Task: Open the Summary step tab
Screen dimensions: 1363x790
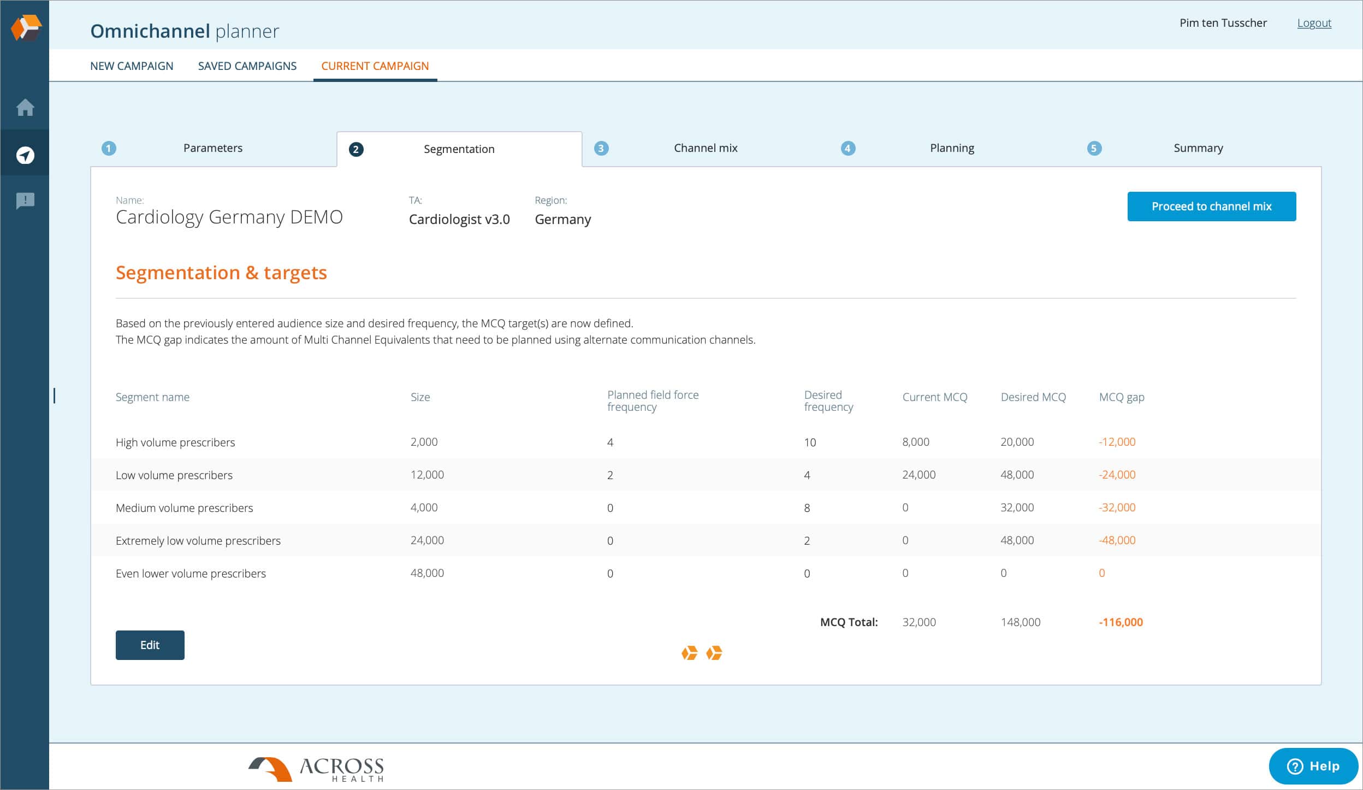Action: click(x=1198, y=148)
